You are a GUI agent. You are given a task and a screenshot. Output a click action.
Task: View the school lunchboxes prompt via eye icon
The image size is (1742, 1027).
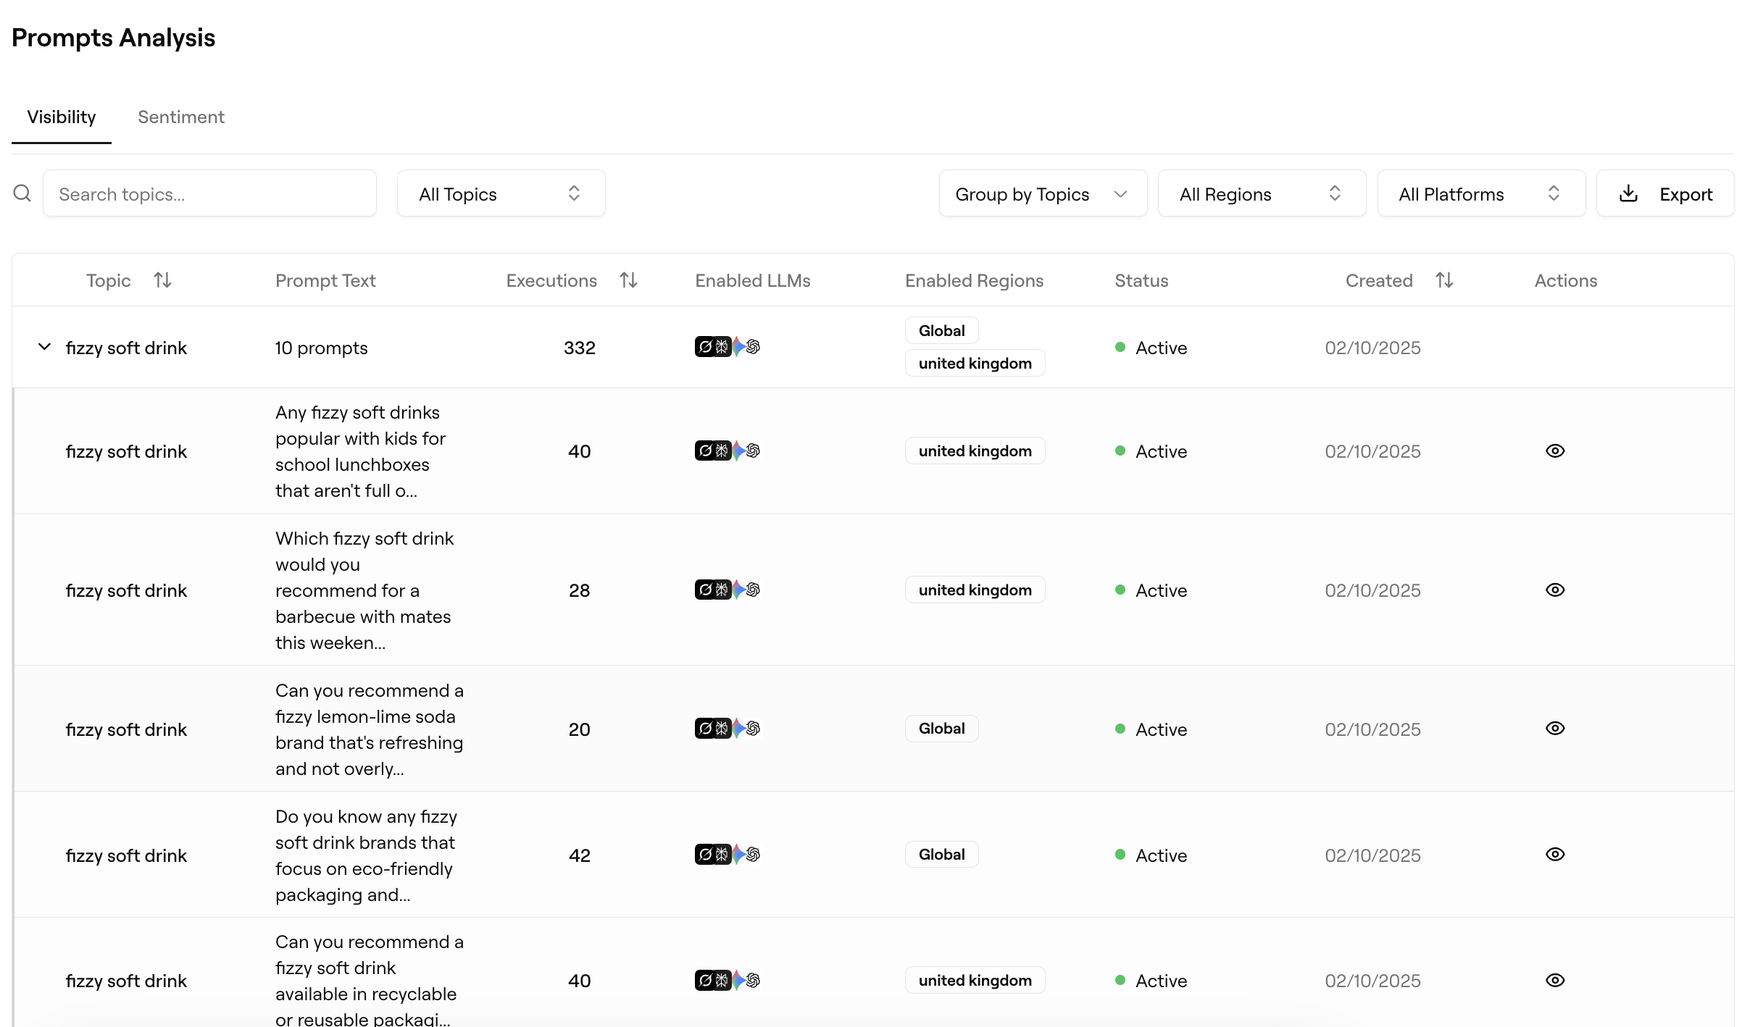[x=1555, y=451]
